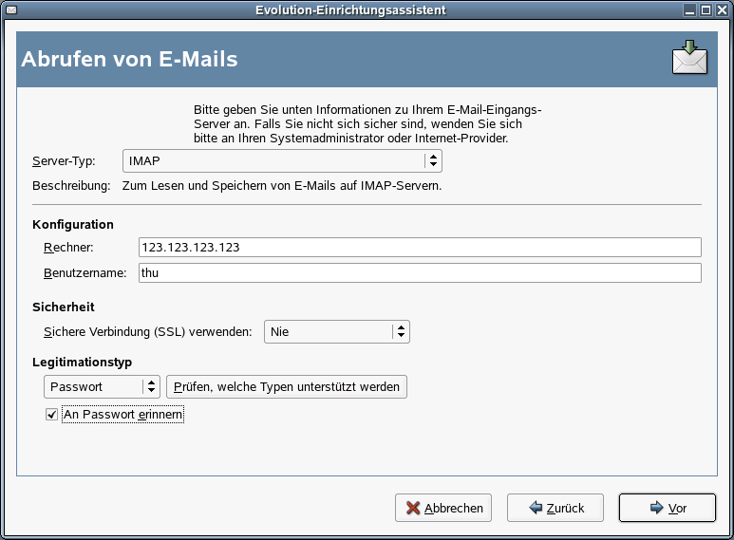
Task: Click the 'Rechner:' label
Action: pyautogui.click(x=68, y=247)
